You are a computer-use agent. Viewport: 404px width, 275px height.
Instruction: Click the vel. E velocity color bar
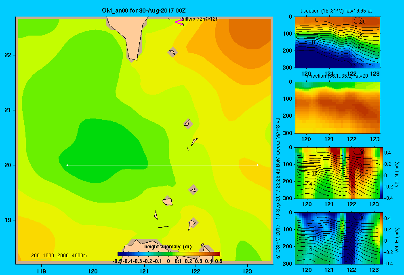tap(381, 238)
